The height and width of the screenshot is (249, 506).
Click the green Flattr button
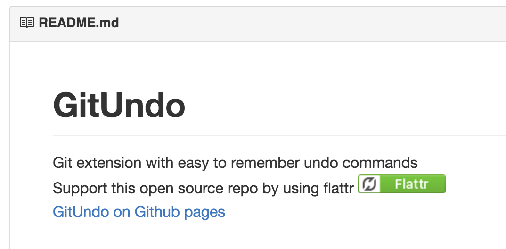[402, 184]
